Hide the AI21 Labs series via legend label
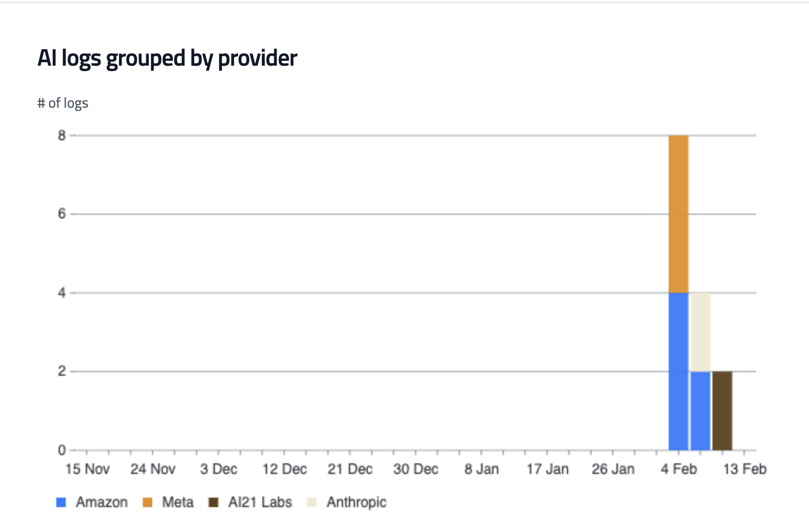The width and height of the screenshot is (809, 529). pyautogui.click(x=260, y=503)
